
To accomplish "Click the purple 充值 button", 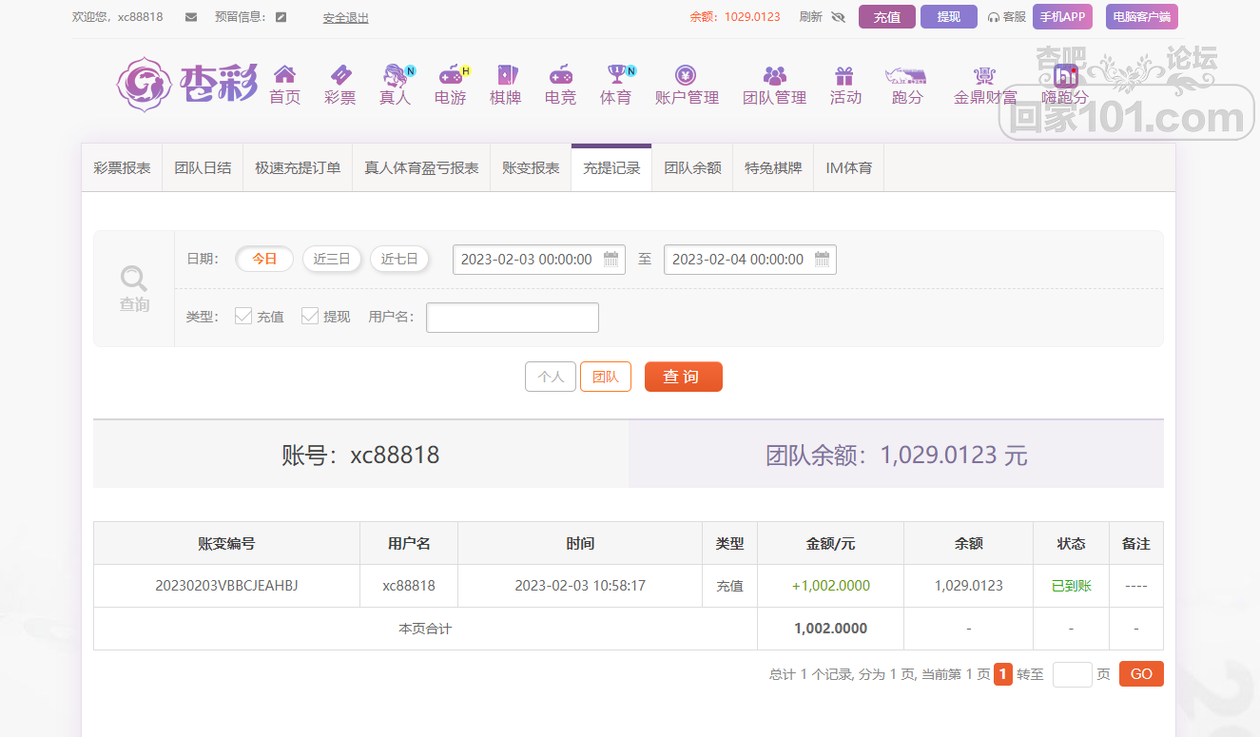I will click(x=887, y=17).
